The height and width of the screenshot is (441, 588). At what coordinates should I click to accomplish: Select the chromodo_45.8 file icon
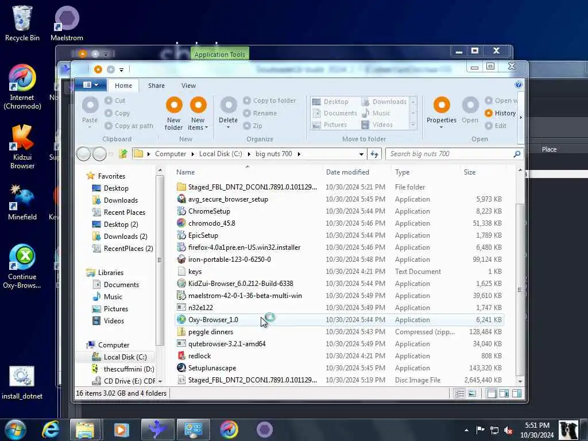coord(181,223)
